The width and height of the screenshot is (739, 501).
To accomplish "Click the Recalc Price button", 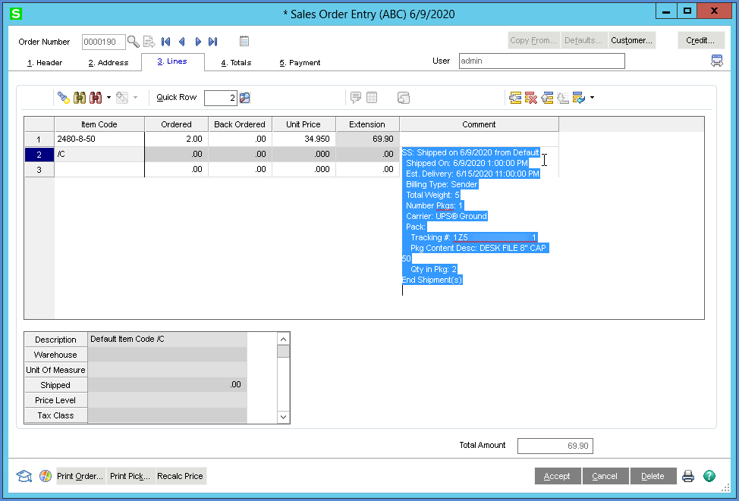I will point(180,476).
